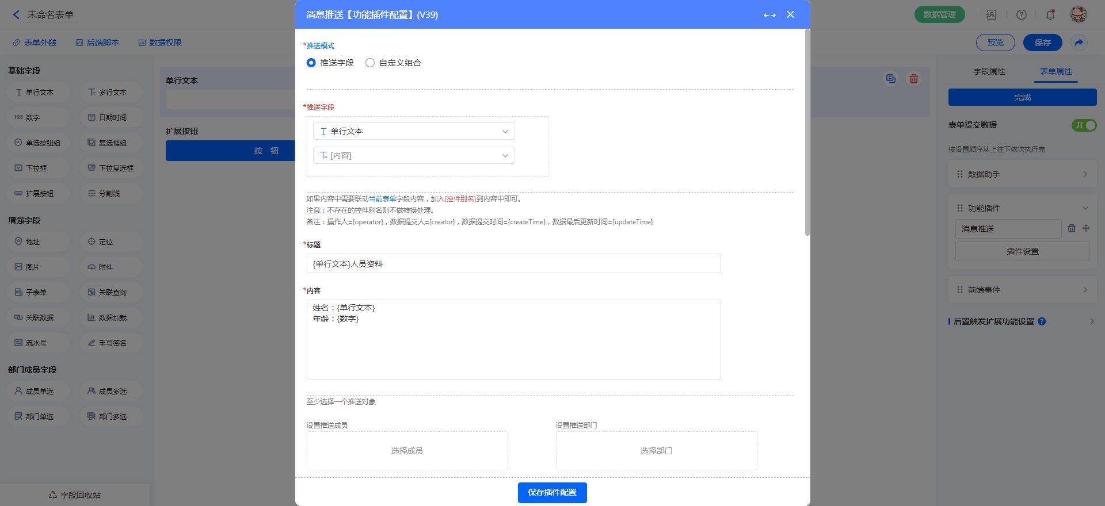
Task: Select the 推送字段 radio option
Action: 311,63
